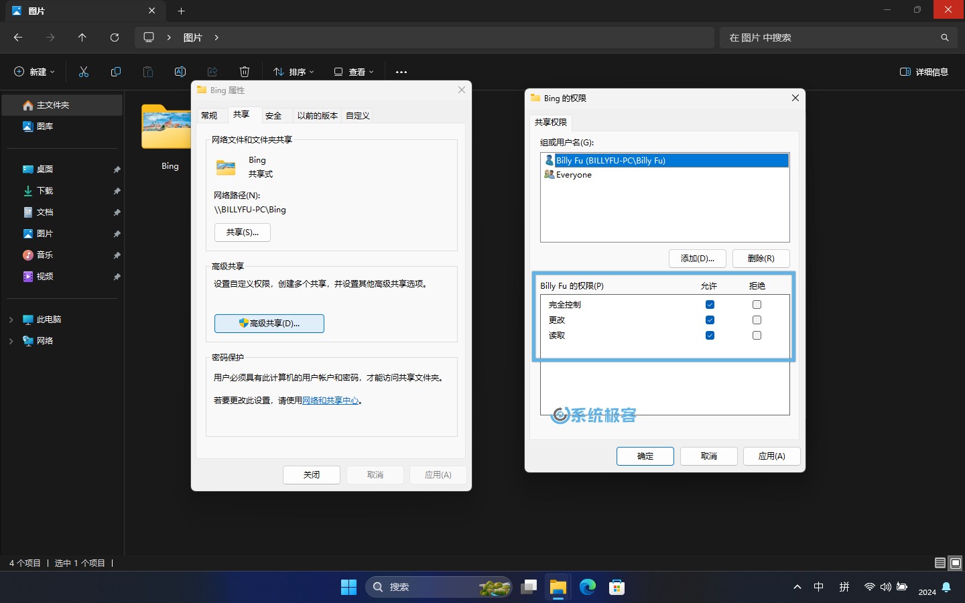Show hidden tray icons chevron
This screenshot has width=965, height=603.
tap(797, 587)
